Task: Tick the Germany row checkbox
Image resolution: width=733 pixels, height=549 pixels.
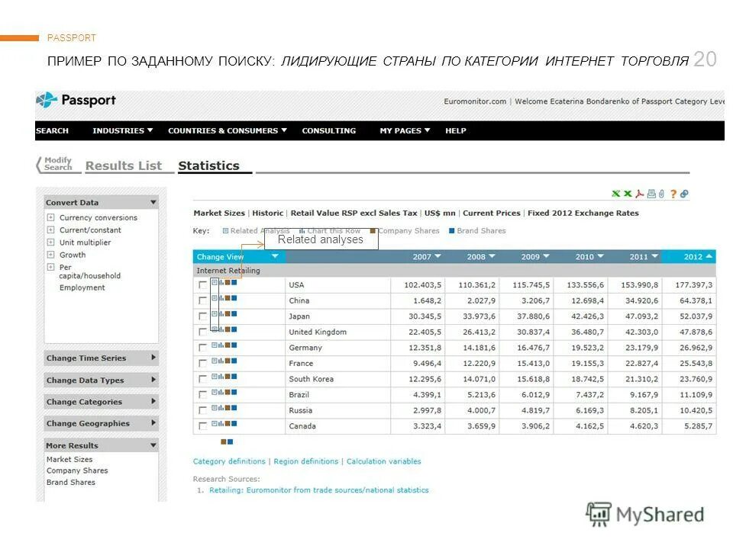Action: (x=202, y=348)
